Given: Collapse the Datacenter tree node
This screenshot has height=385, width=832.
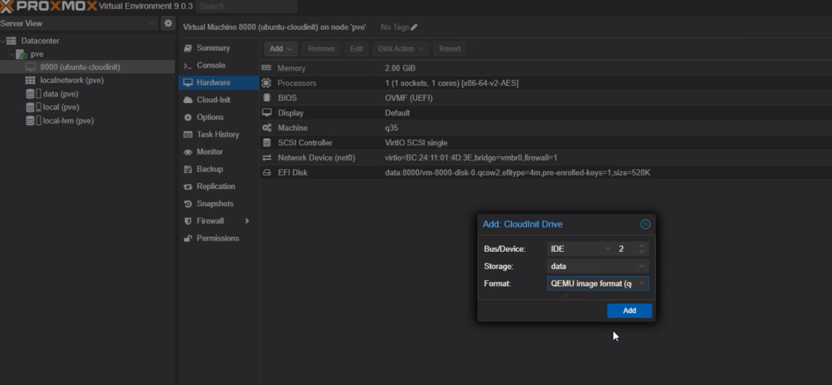Looking at the screenshot, I should 3,41.
